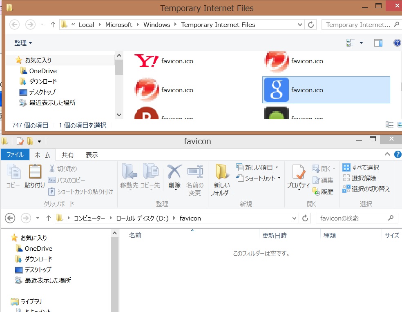Click the faviconの検索 search box
This screenshot has height=312, width=402.
click(x=357, y=218)
